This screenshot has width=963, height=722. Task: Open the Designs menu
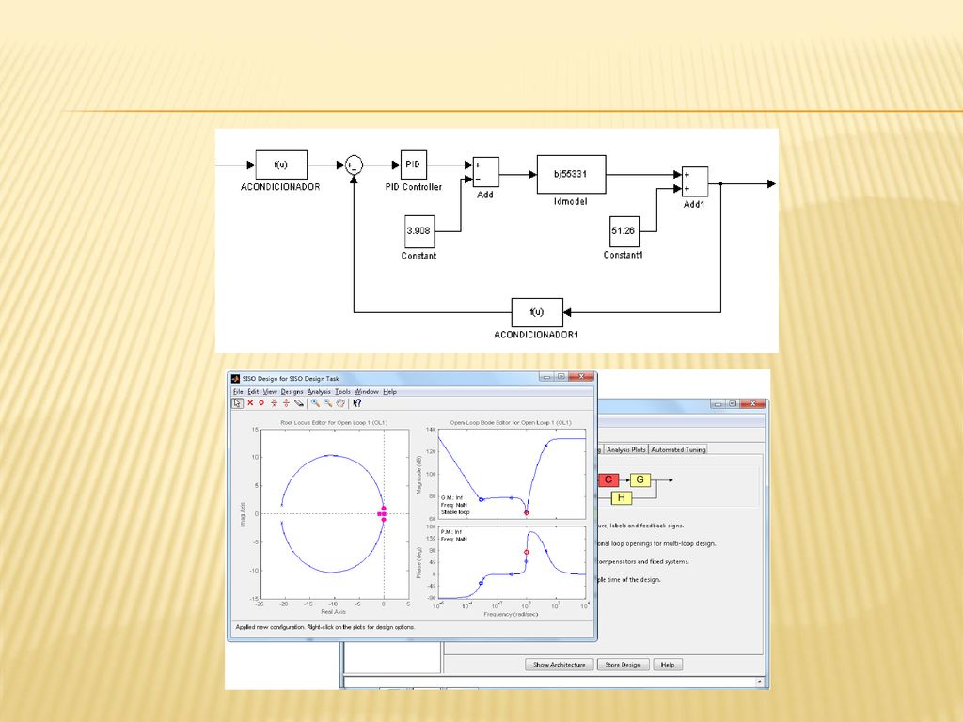292,392
